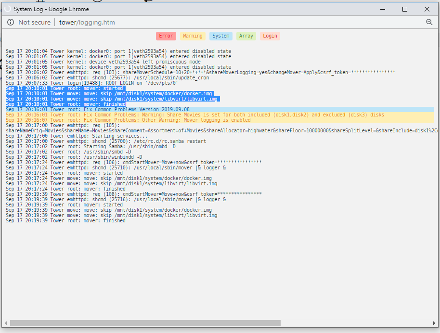This screenshot has width=440, height=333.
Task: Filter log by Error button
Action: (x=166, y=36)
